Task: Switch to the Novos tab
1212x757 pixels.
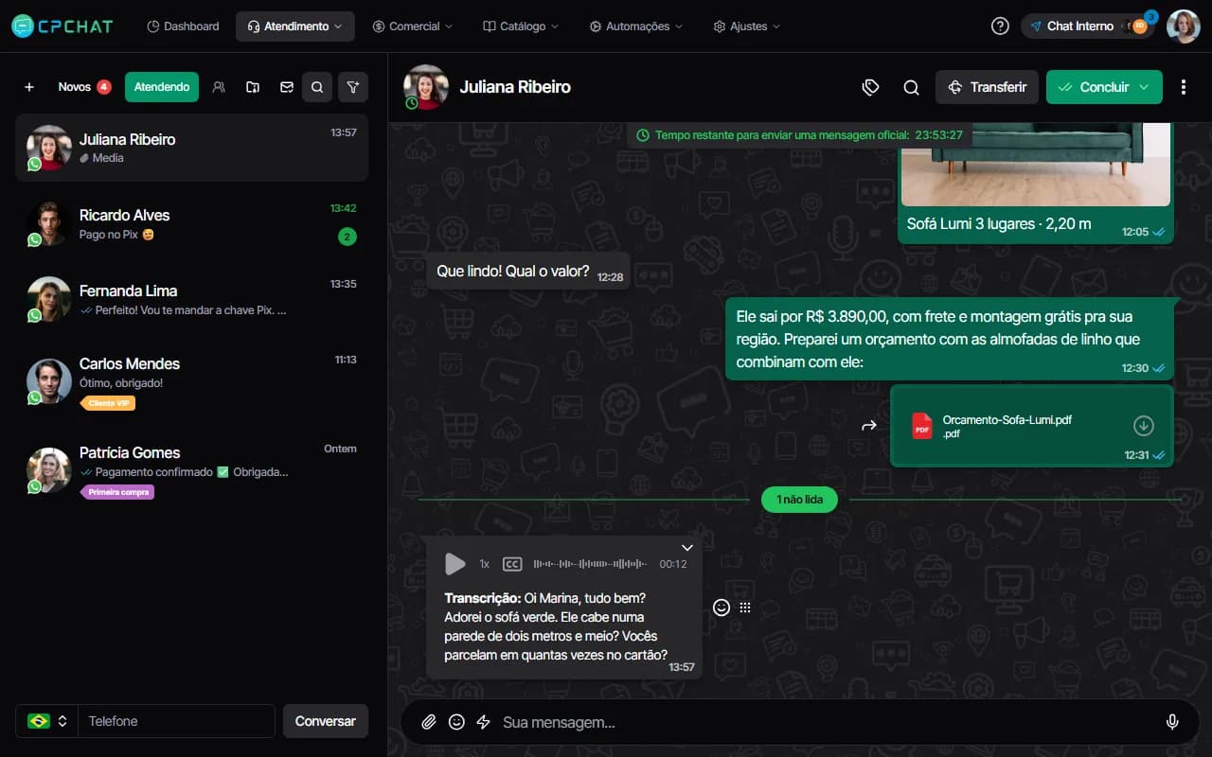Action: coord(84,87)
